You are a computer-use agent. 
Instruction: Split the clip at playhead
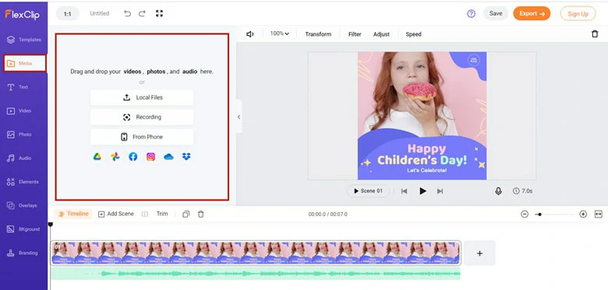[145, 214]
